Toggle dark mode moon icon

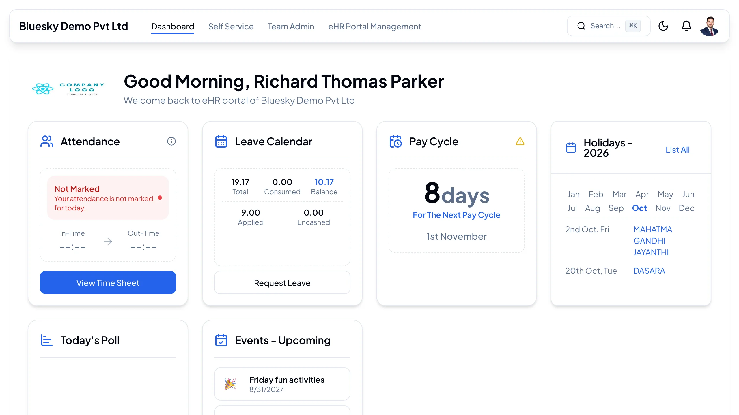(x=663, y=26)
